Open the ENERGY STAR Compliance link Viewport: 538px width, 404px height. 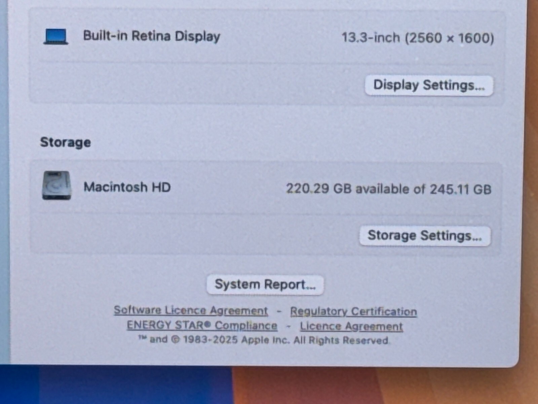(202, 325)
